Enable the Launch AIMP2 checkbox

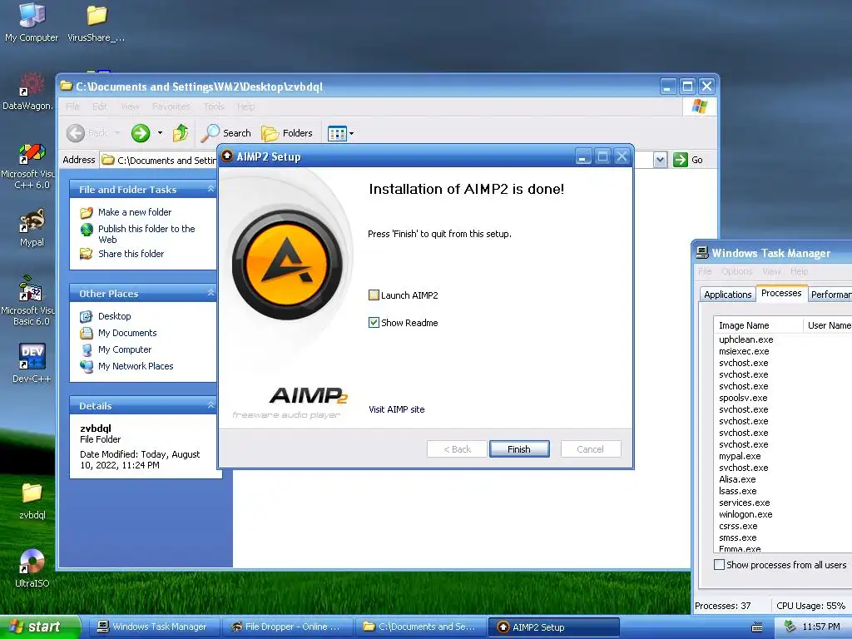[374, 295]
